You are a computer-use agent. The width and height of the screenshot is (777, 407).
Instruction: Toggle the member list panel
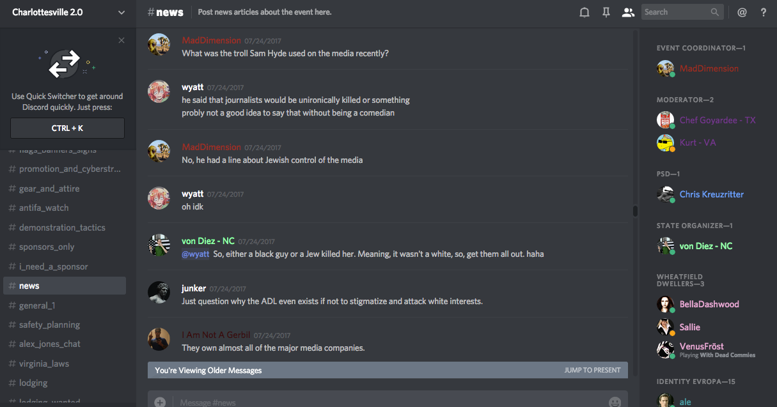click(628, 12)
